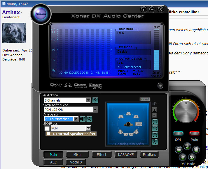Image resolution: width=208 pixels, height=169 pixels.
Task: Open the Audiokanal help question mark
Action: tap(95, 100)
